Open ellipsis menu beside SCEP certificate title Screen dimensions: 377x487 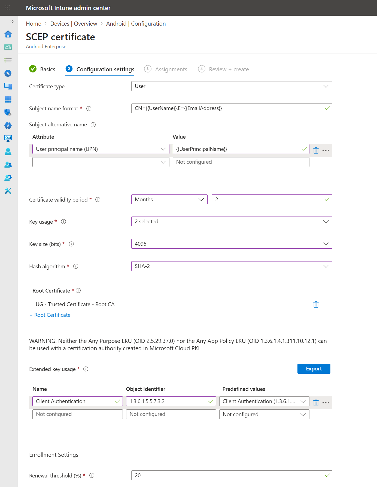108,37
